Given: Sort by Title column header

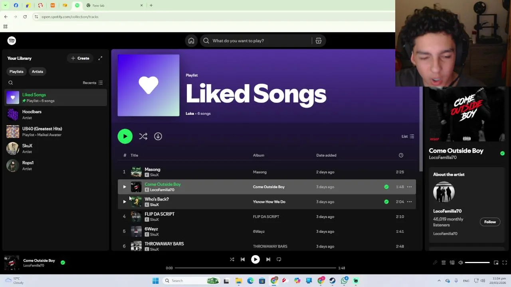Looking at the screenshot, I should point(134,155).
